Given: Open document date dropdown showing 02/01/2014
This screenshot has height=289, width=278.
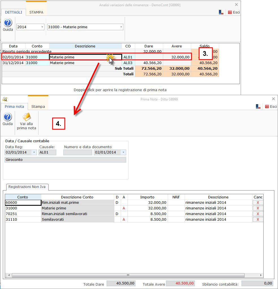Looking at the screenshot, I should 124,152.
